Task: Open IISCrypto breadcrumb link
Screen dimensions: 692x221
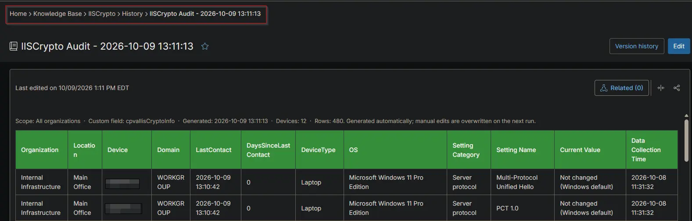Action: (102, 14)
